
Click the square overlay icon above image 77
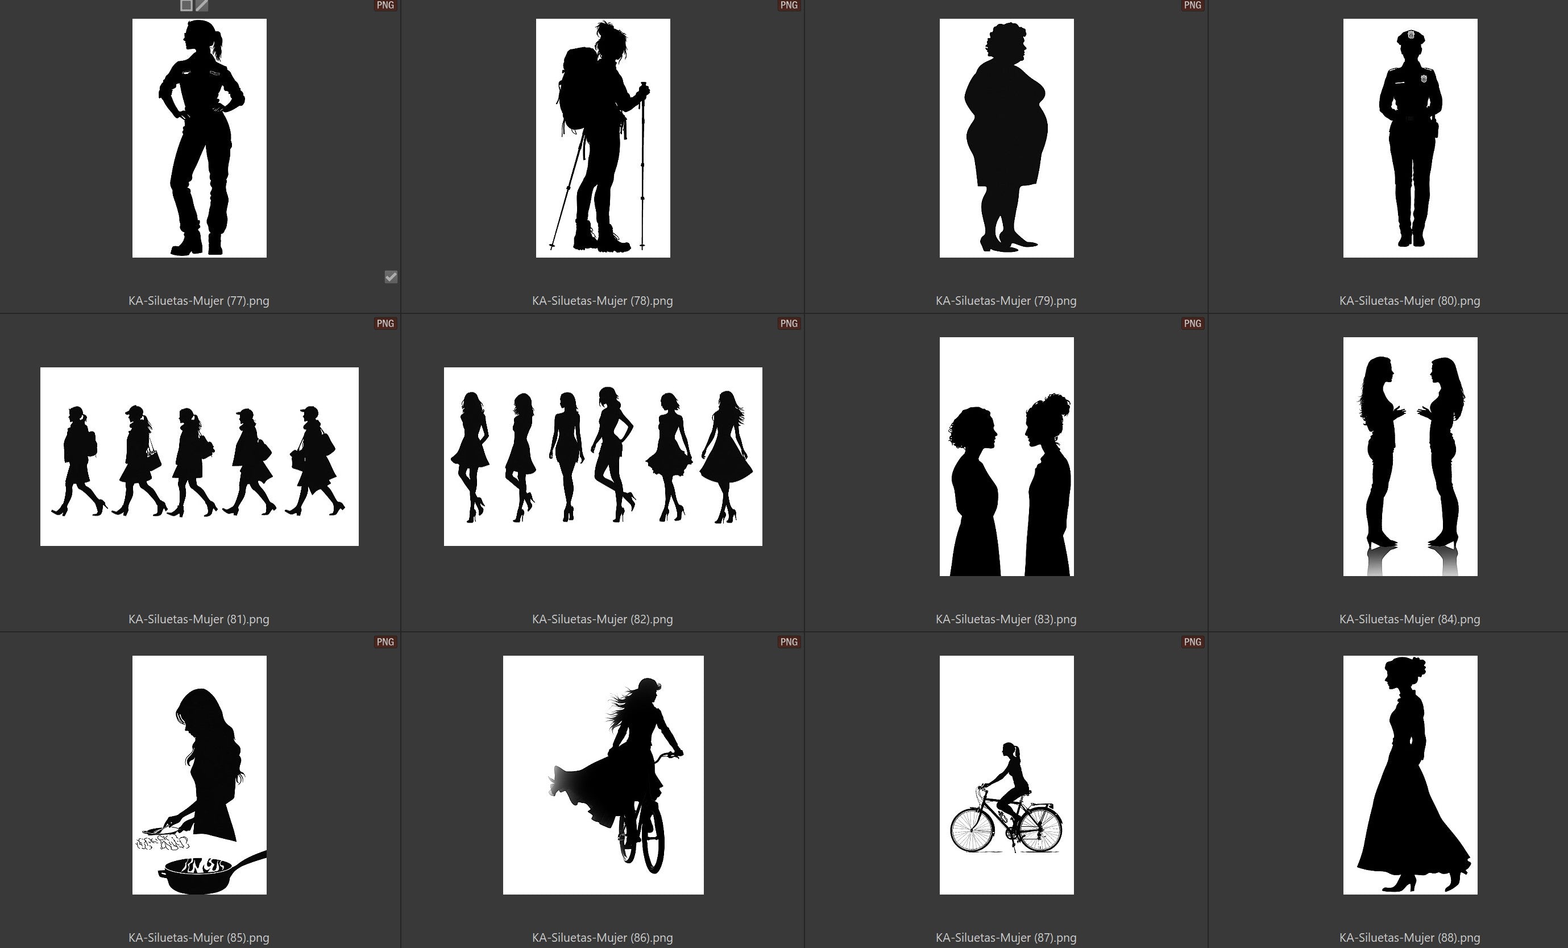[186, 5]
